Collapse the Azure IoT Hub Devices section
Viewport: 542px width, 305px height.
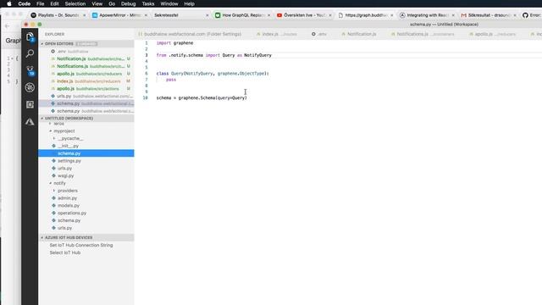[x=42, y=237]
